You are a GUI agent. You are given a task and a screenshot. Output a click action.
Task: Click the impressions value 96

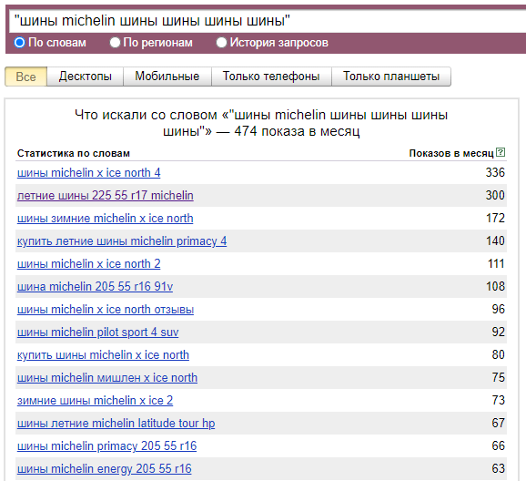498,310
